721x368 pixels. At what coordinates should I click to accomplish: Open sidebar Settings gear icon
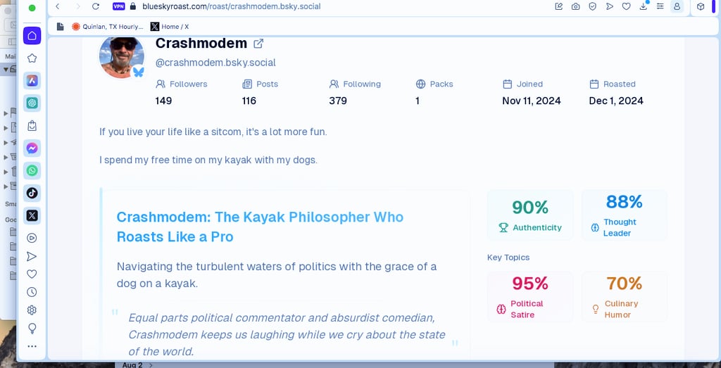click(x=32, y=310)
